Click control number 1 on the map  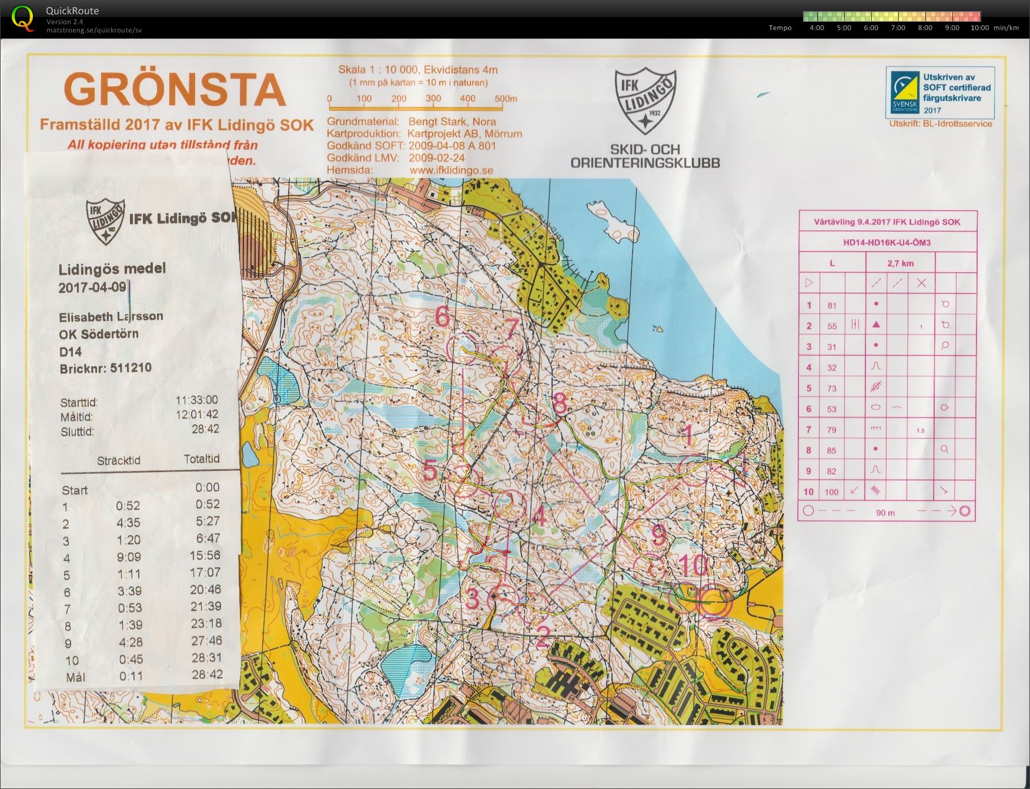tap(688, 436)
